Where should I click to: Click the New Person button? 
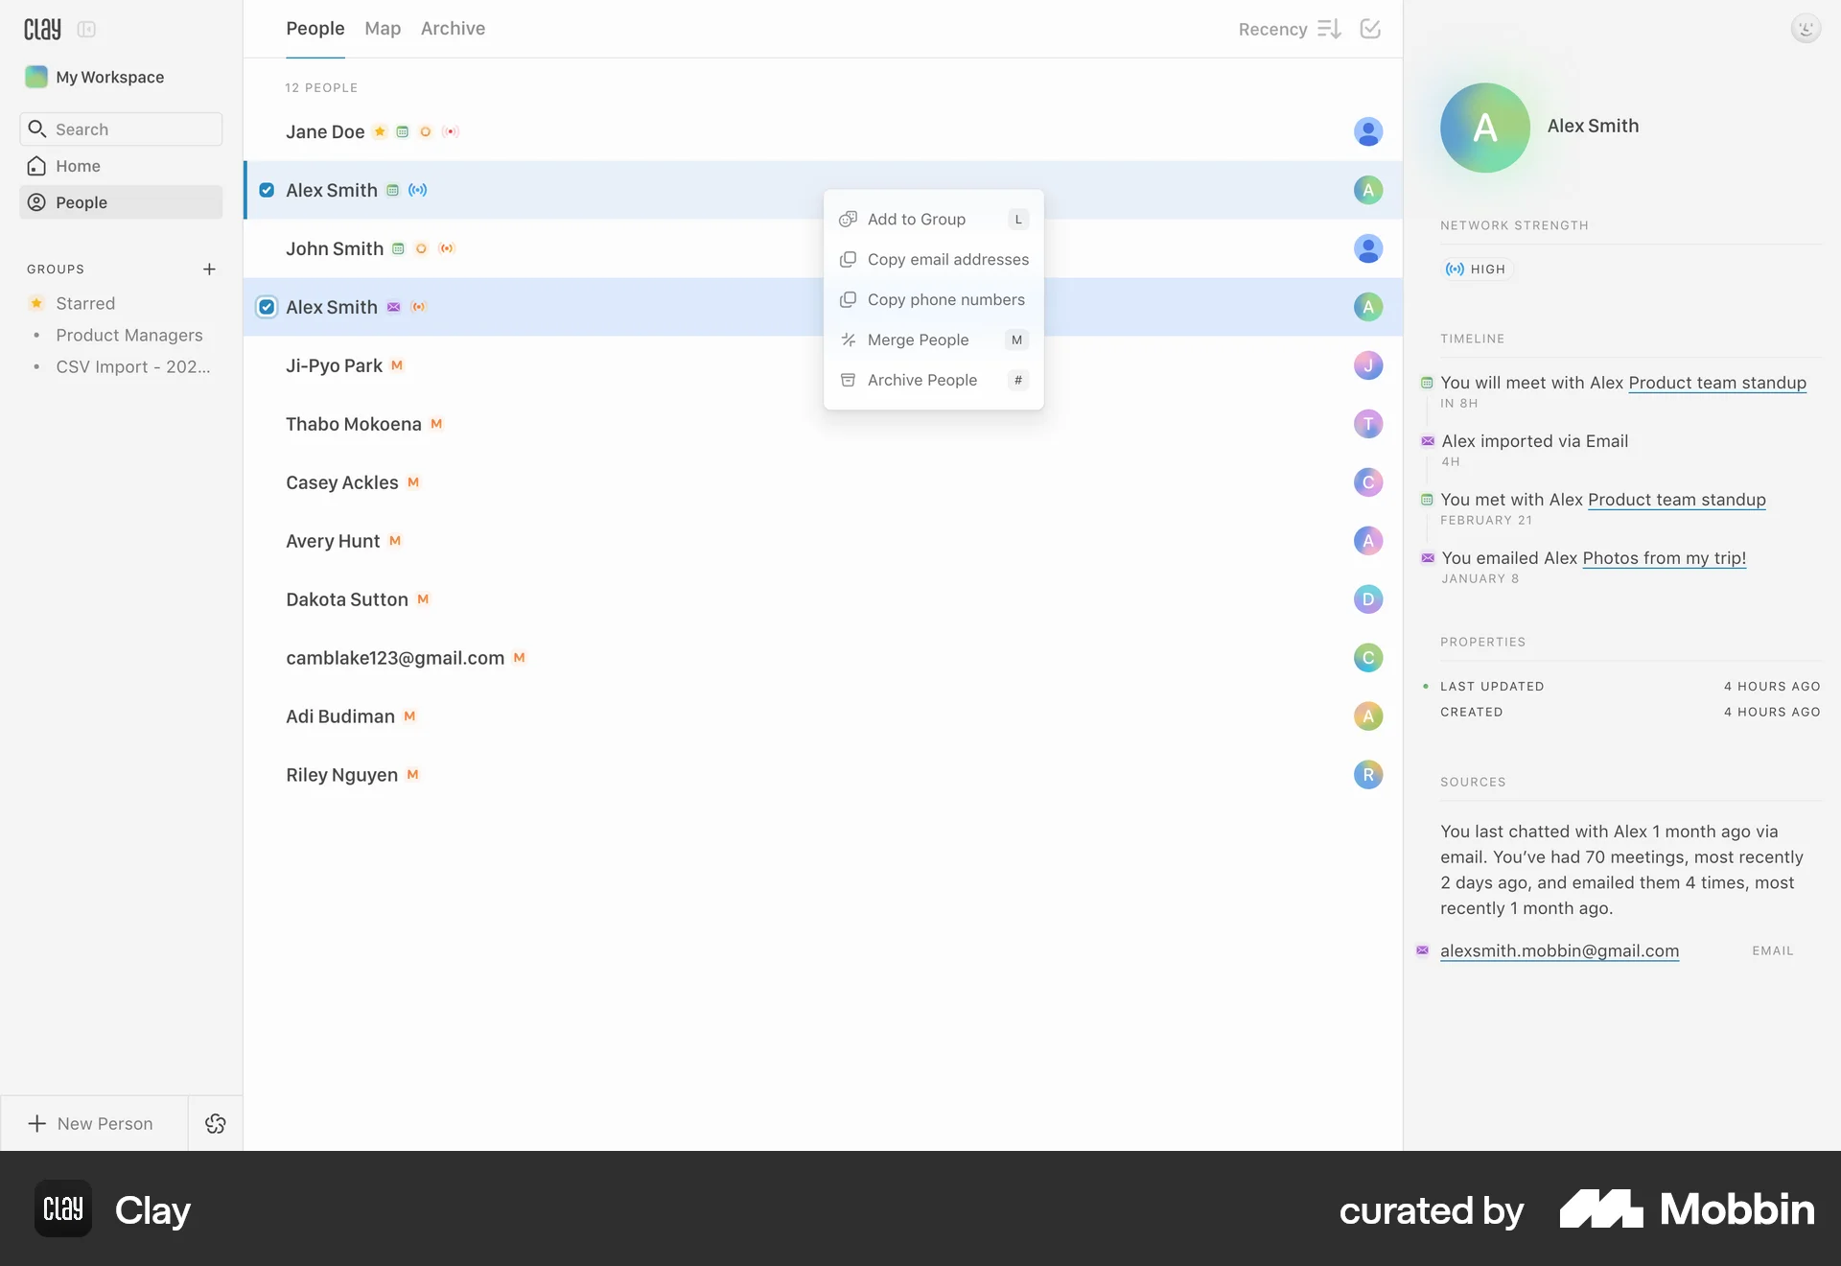click(x=93, y=1123)
